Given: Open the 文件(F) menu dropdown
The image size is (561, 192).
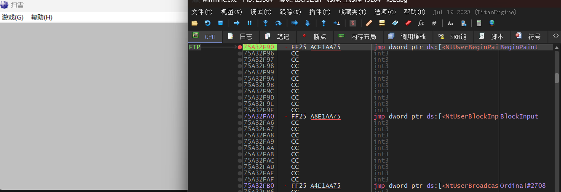Looking at the screenshot, I should pyautogui.click(x=202, y=12).
